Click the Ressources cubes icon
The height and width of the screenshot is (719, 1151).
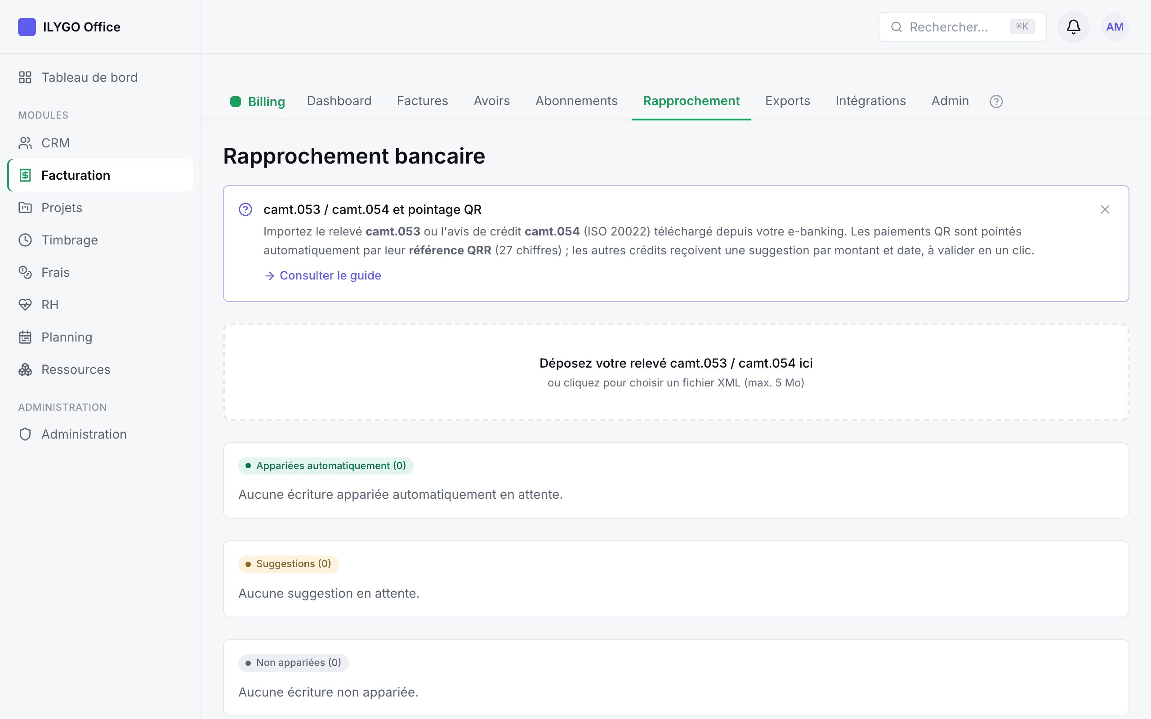(x=25, y=369)
